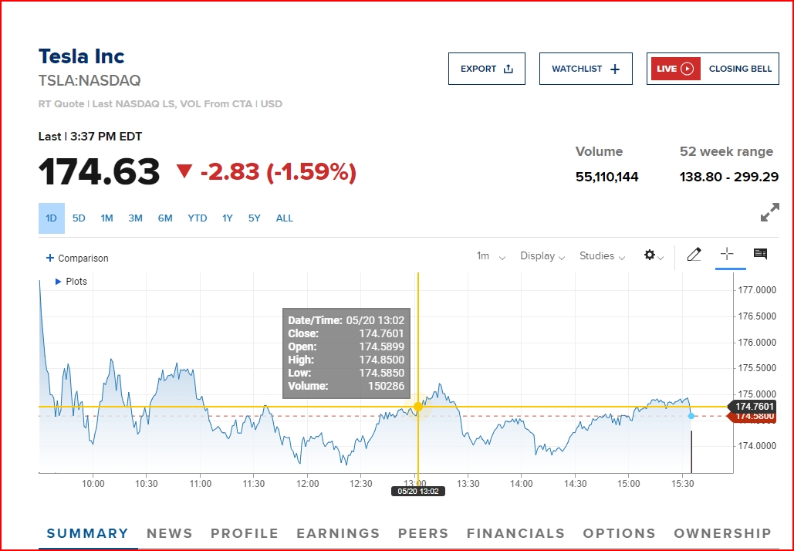
Task: Click the yellow crosshair dot on chart
Action: (x=418, y=407)
